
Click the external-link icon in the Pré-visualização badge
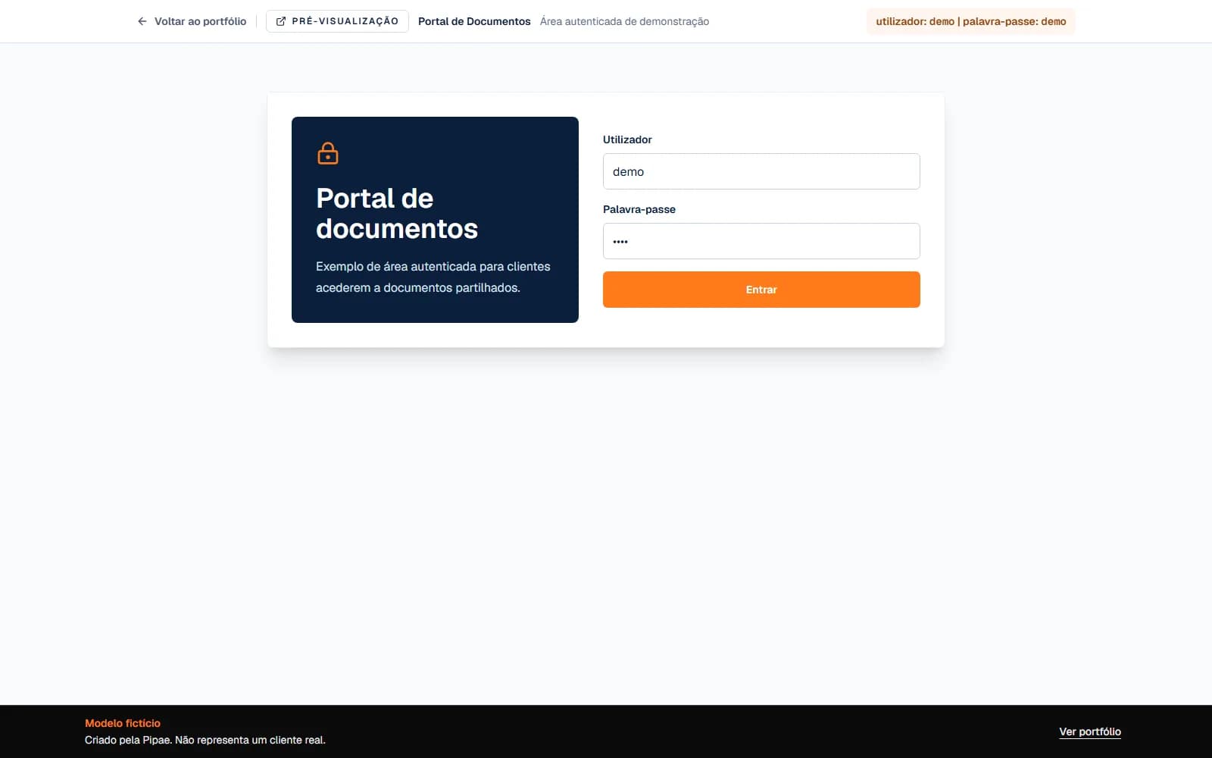281,21
